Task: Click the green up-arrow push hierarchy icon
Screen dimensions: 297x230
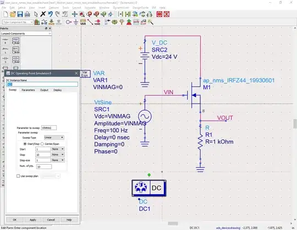Action: (129, 23)
